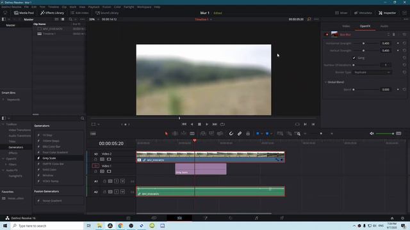The height and width of the screenshot is (230, 410).
Task: Open the blue marker color dropdown
Action: (x=272, y=134)
